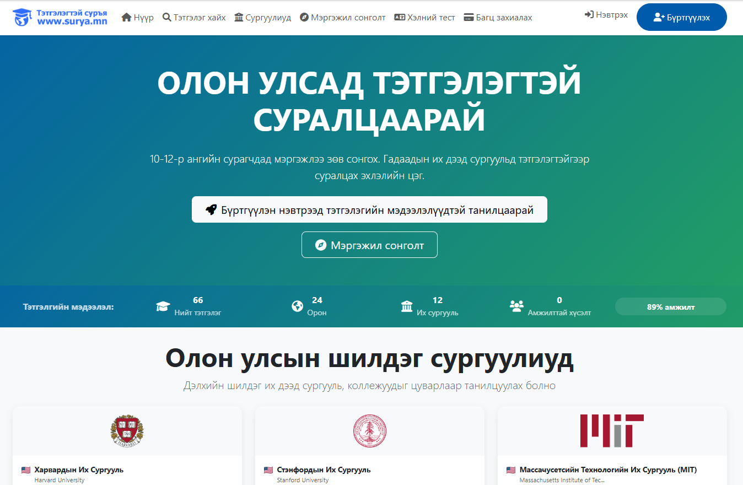Open the Harvard University logo card
This screenshot has height=485, width=743.
tap(127, 431)
